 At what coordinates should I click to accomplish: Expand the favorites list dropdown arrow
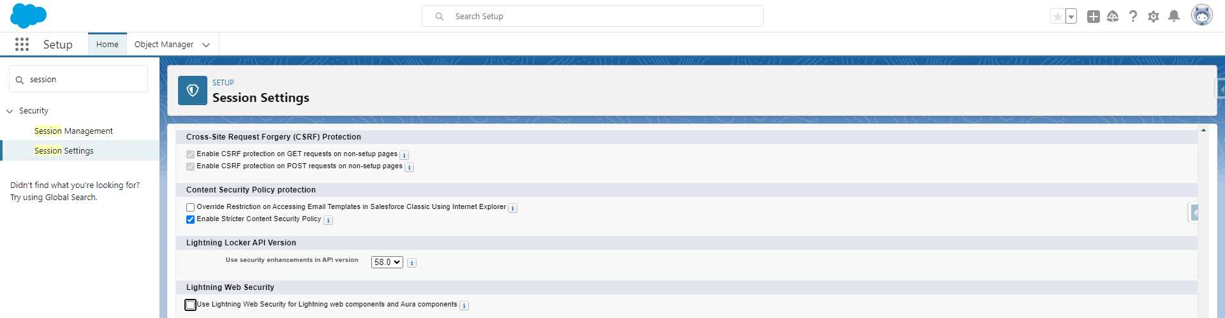click(1071, 17)
